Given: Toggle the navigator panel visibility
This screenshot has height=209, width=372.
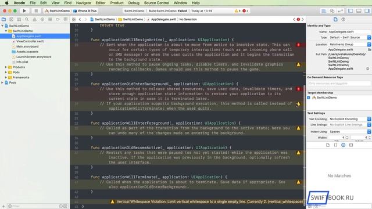Looking at the screenshot, I should [x=350, y=11].
